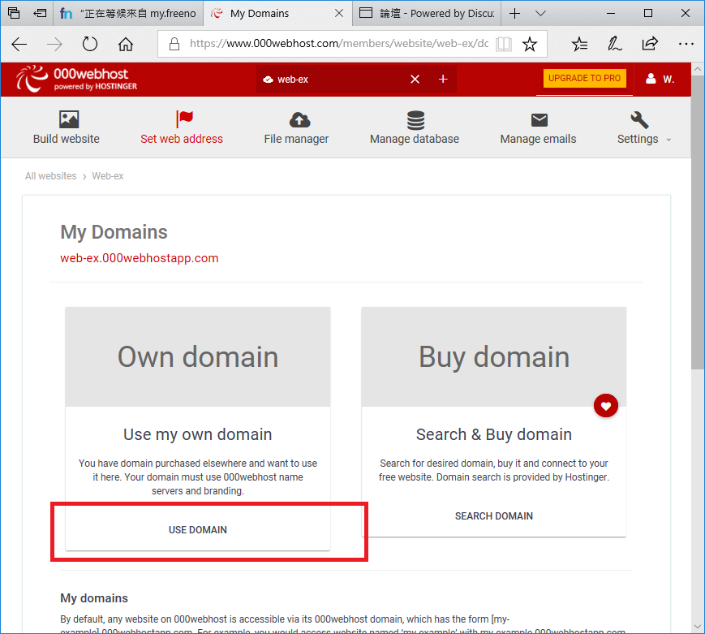Viewport: 705px width, 634px height.
Task: Switch to my.freenom browser tab
Action: click(128, 14)
